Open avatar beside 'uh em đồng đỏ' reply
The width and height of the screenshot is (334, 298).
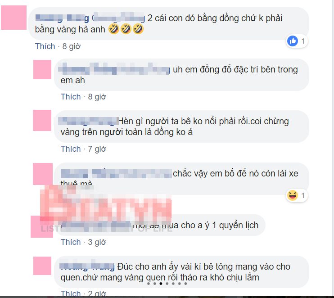point(42,69)
